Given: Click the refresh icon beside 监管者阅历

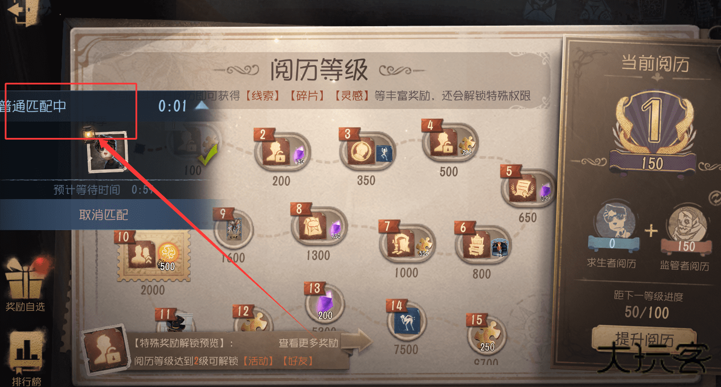Looking at the screenshot, I should tap(715, 198).
